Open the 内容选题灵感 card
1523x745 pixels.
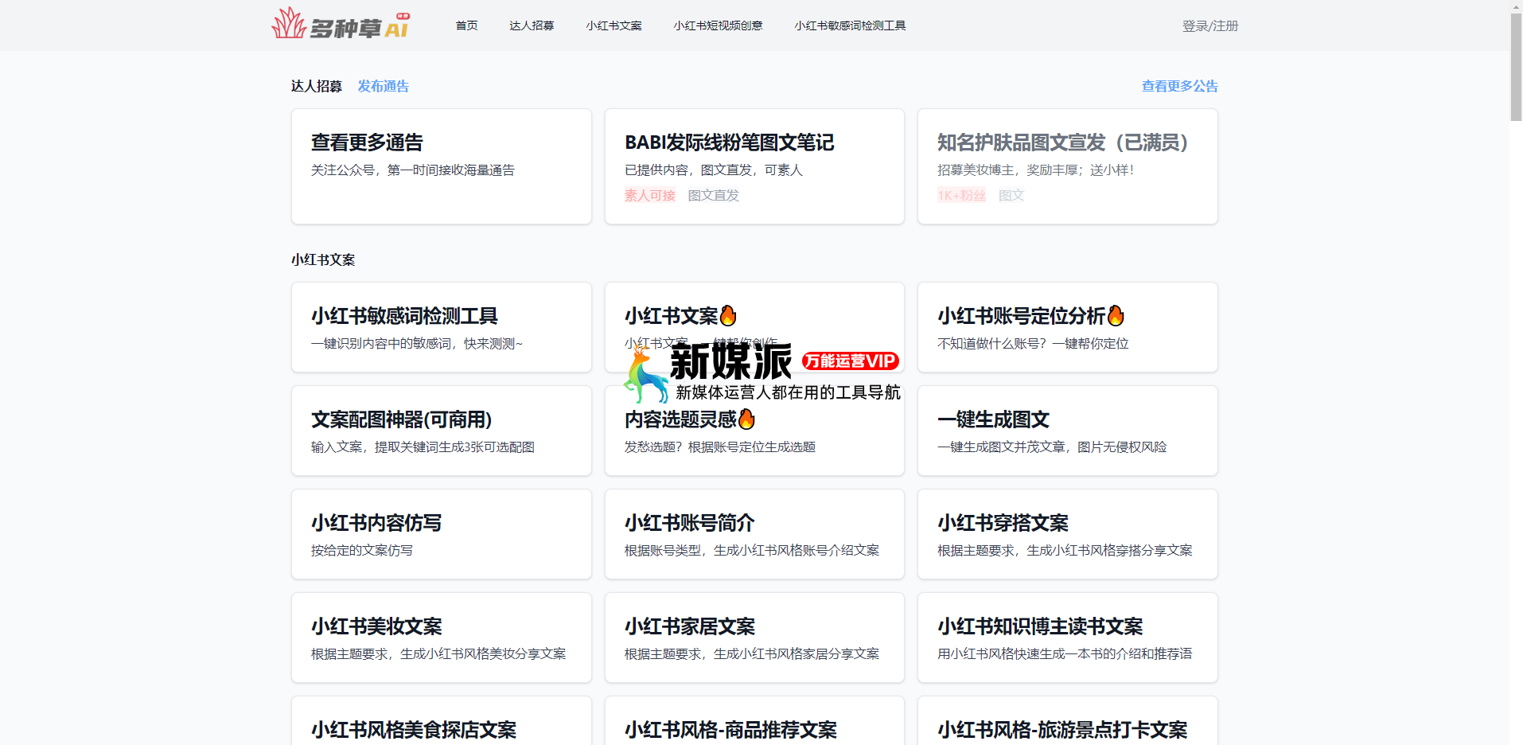click(x=754, y=431)
